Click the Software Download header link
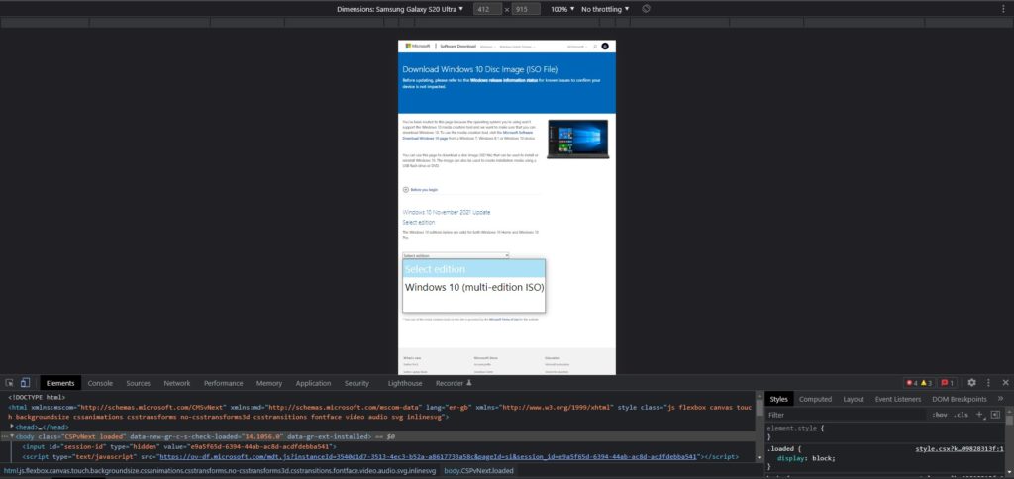Screen dimensions: 1014x479 click(x=457, y=47)
